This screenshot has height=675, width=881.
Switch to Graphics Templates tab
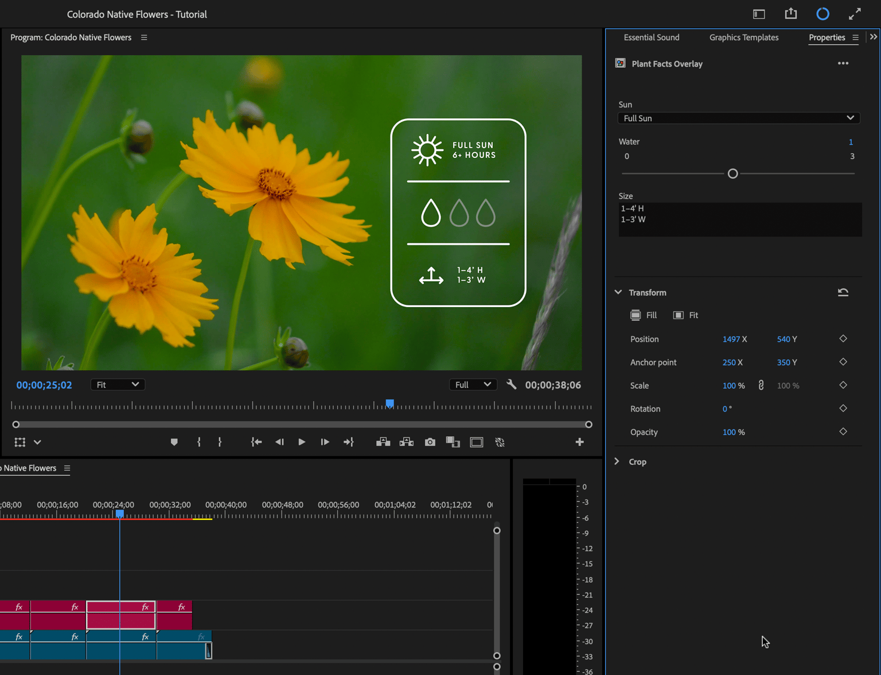(744, 38)
